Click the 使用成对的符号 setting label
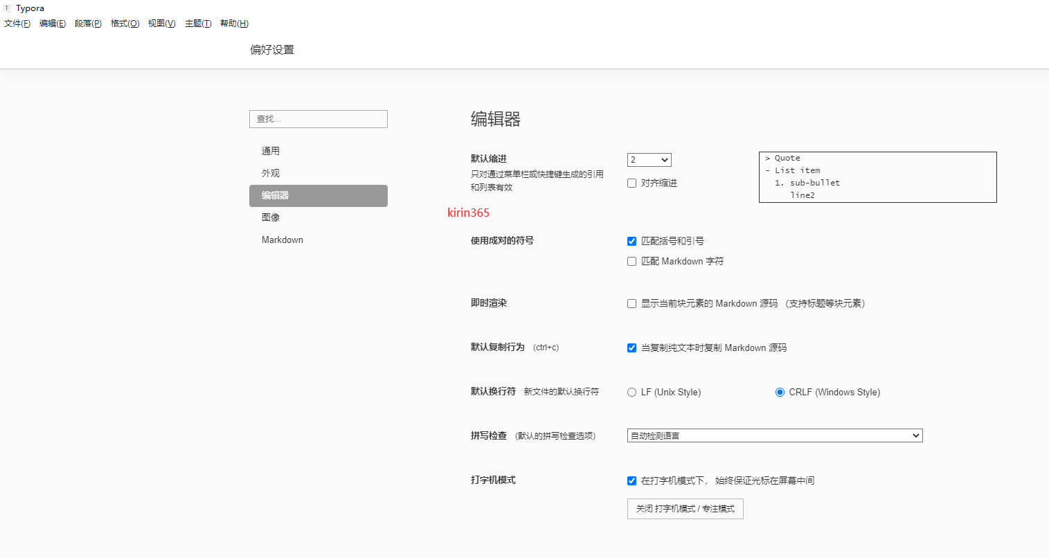1049x558 pixels. (x=502, y=241)
